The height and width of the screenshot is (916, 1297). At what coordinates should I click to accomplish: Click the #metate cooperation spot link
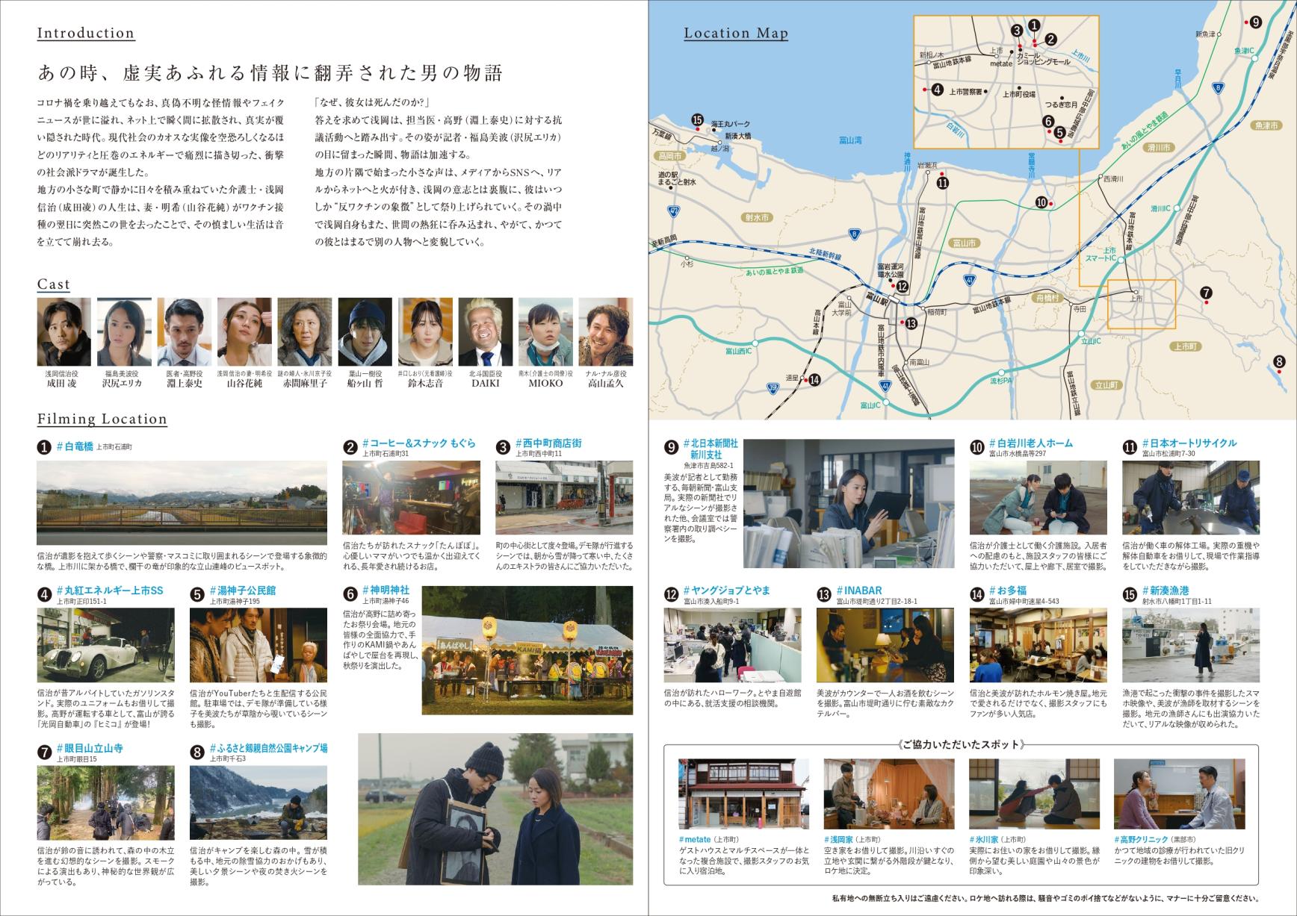[x=695, y=840]
